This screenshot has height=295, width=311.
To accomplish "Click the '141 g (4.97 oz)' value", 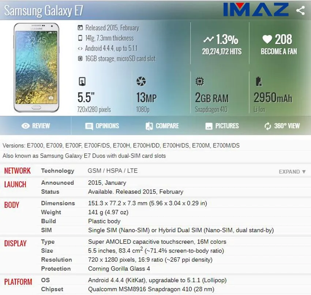I will coord(108,212).
